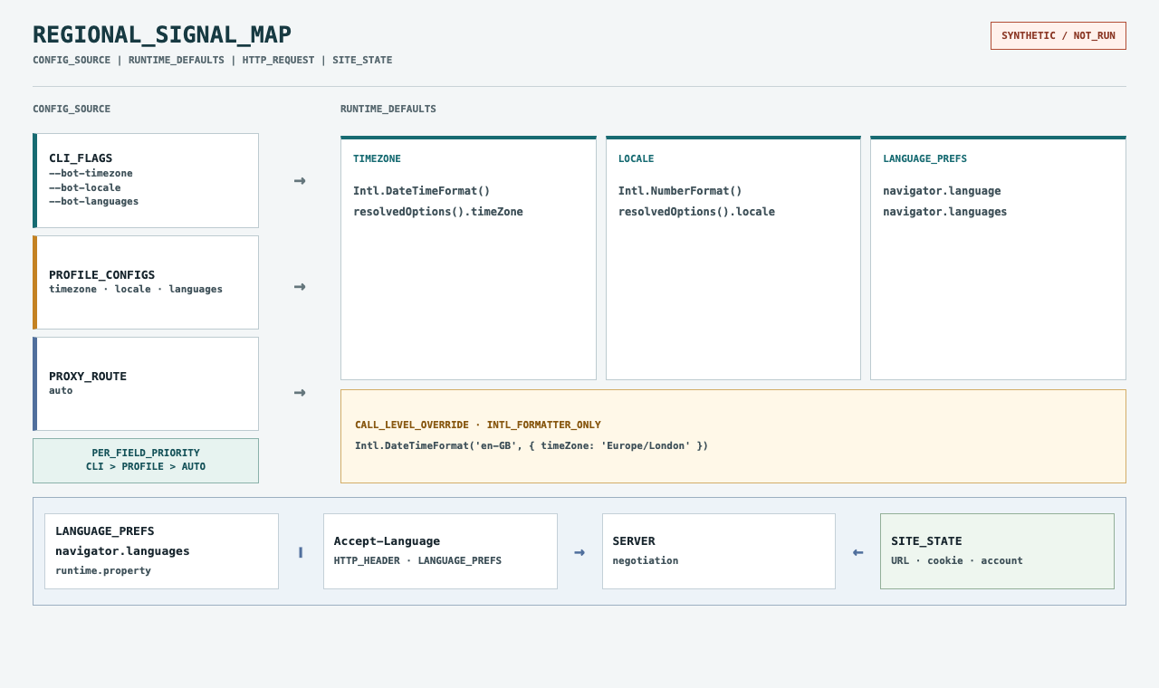Click the TIMEZONE card heading
Screen dimensions: 1159x688
pos(377,158)
